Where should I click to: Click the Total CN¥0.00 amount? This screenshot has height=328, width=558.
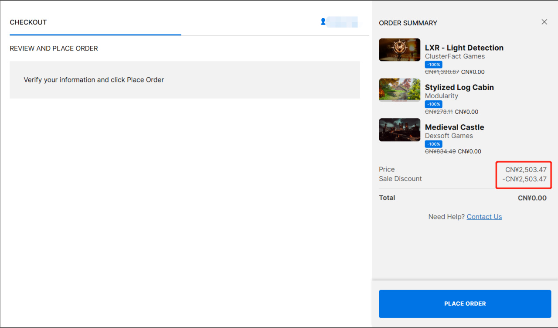(x=532, y=198)
